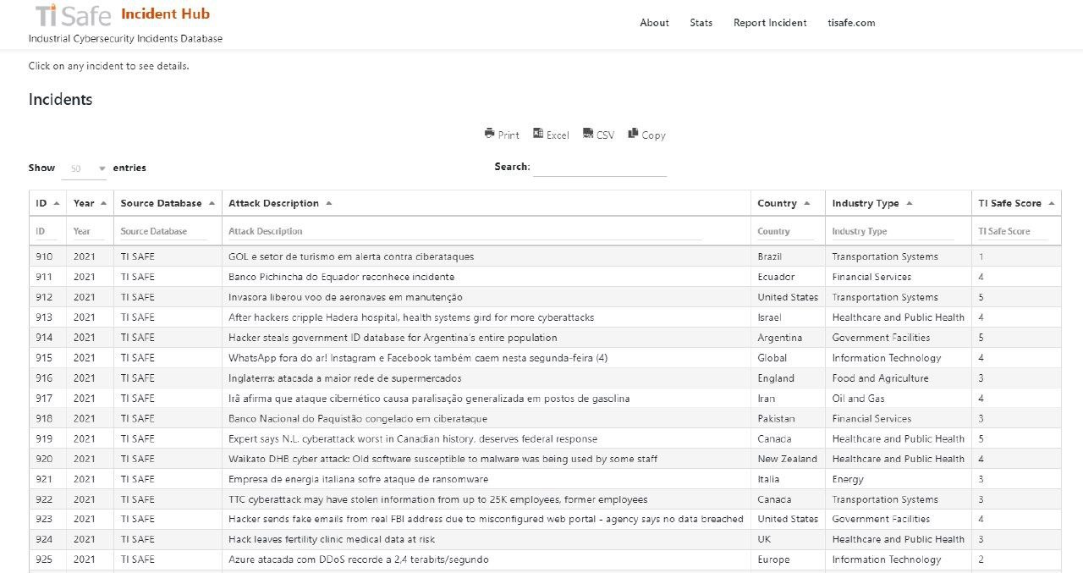The width and height of the screenshot is (1083, 573).
Task: Click the Year filter field
Action: tap(90, 231)
